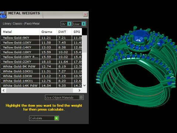This screenshot has height=133, width=177.
Task: Click the large blue center gemstone
Action: 140,35
